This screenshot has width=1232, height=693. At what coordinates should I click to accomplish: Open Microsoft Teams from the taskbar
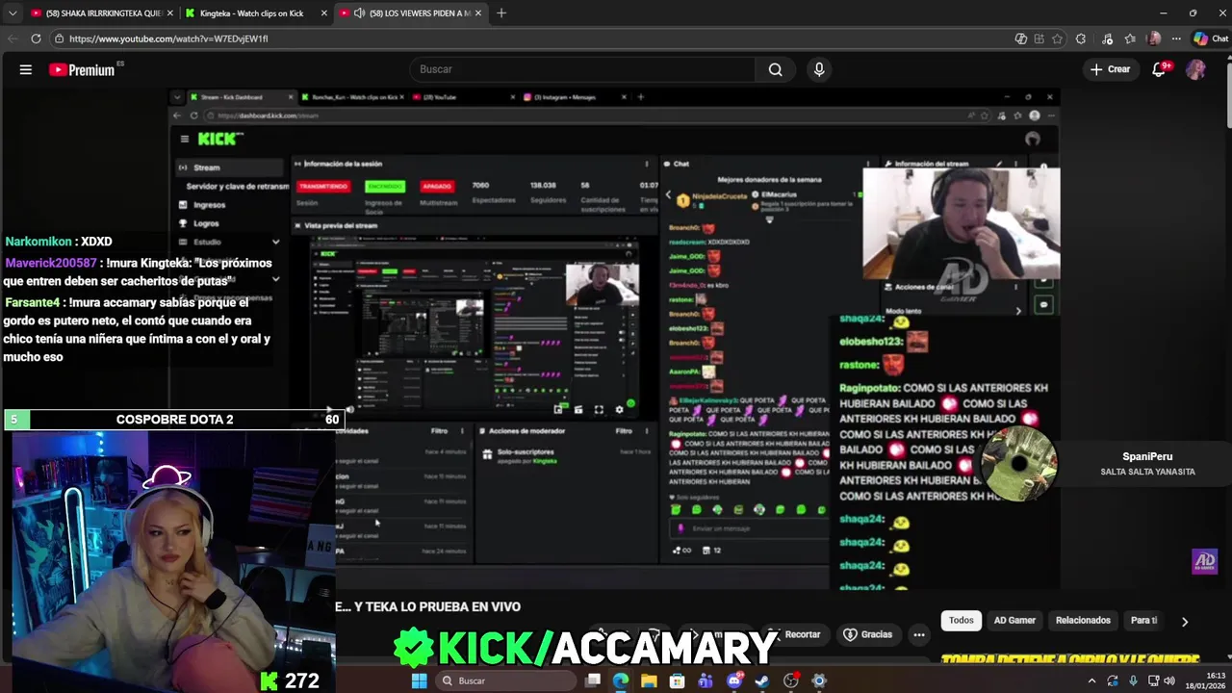pyautogui.click(x=706, y=680)
